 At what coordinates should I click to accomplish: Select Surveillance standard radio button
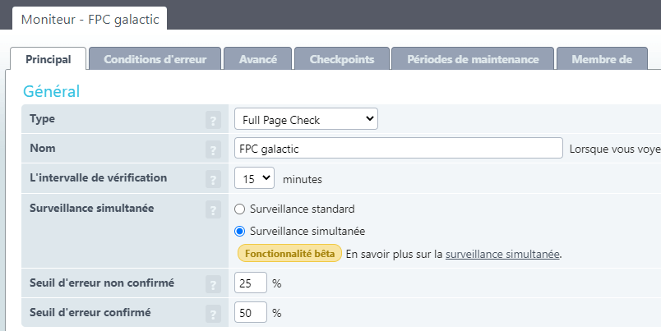coord(239,209)
